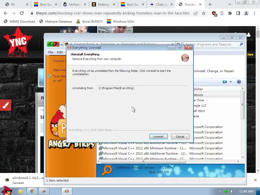Screen dimensions: 260x195
Task: Click the magnifier icon in Programs search box
Action: 241,44
